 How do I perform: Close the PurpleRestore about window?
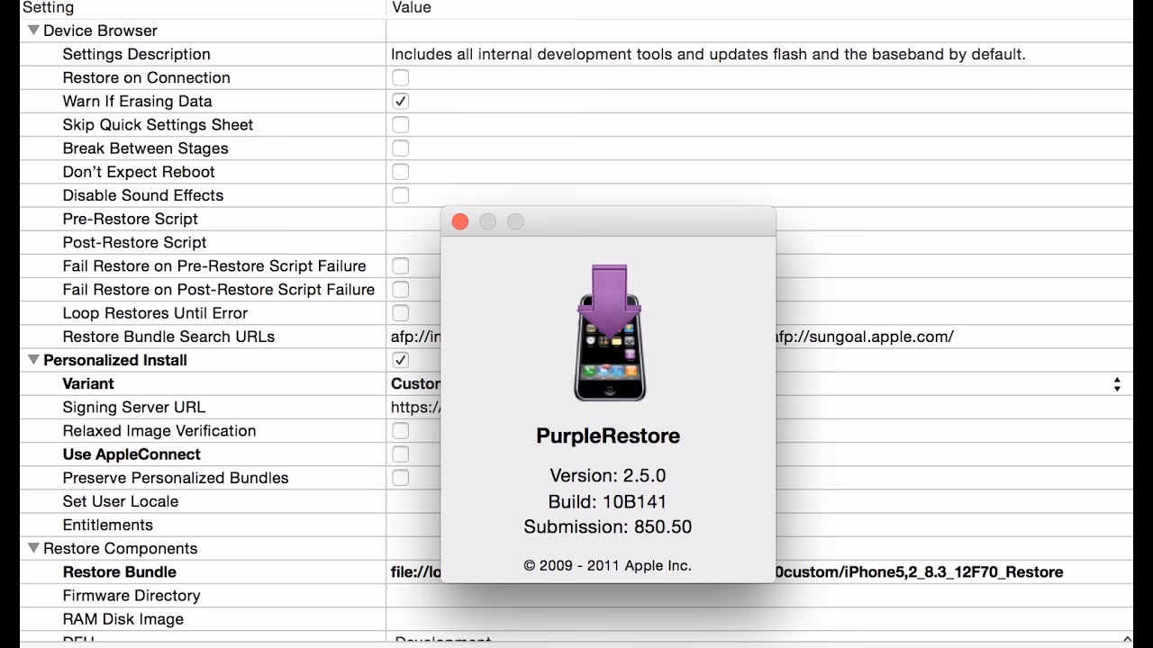click(x=460, y=221)
